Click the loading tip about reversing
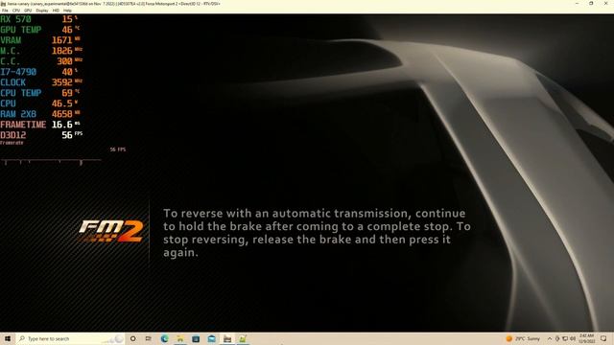614x345 pixels. pos(317,233)
